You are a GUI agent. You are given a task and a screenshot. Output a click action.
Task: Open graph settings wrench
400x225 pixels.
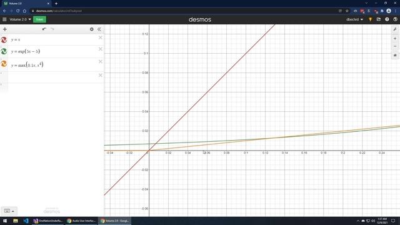395,29
